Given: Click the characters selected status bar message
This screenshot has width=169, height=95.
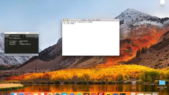Looking at the screenshot, I should tap(20, 55).
